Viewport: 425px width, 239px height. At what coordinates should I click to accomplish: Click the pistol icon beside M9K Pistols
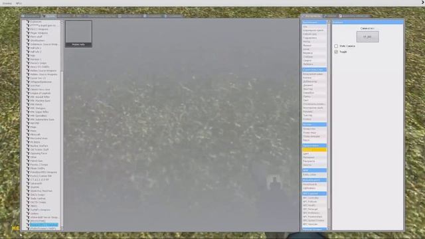pos(28,104)
